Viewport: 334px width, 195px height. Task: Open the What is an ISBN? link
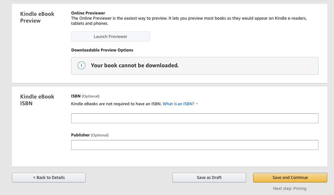178,104
